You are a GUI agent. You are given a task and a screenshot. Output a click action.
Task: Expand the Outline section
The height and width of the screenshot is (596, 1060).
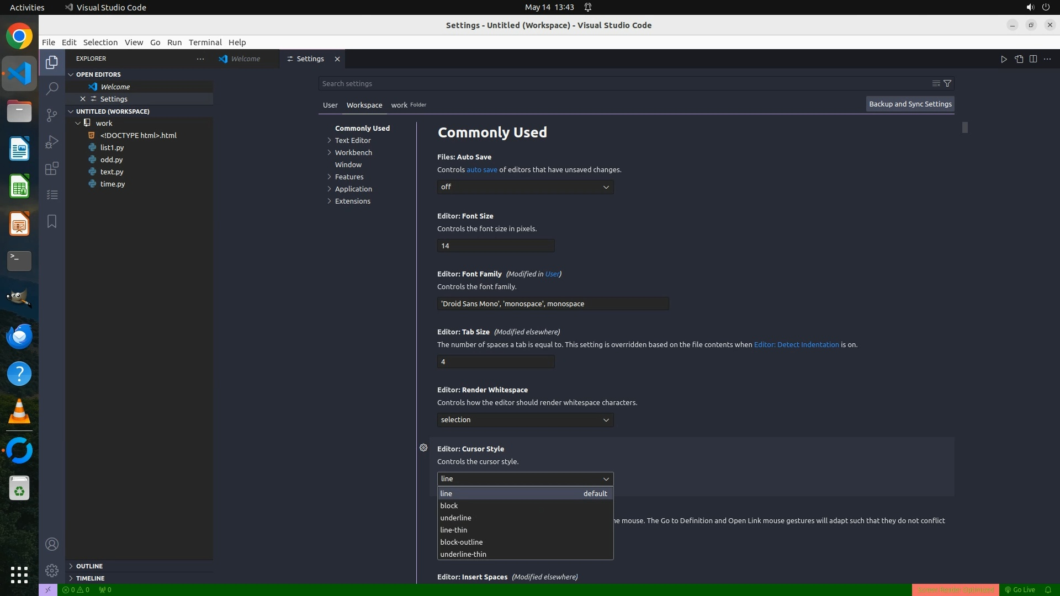[89, 566]
